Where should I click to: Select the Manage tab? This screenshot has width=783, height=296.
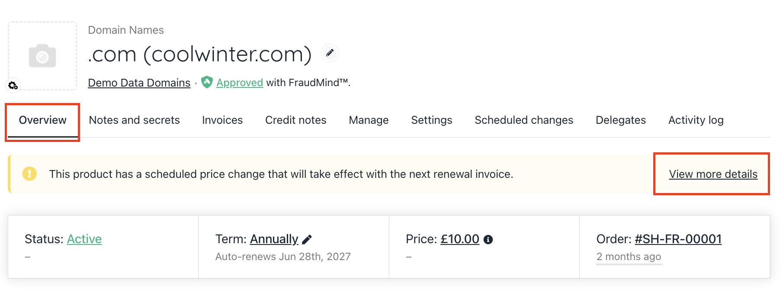[369, 120]
